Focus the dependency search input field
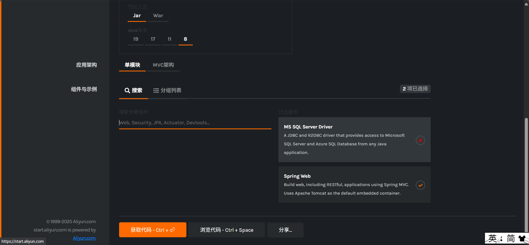Viewport: 529px width, 245px height. (x=195, y=123)
